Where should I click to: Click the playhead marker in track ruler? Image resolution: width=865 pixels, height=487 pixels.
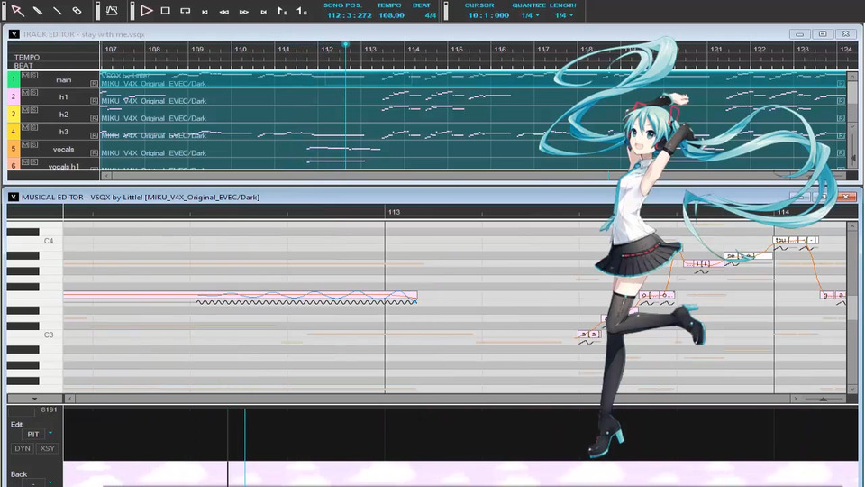pos(345,44)
